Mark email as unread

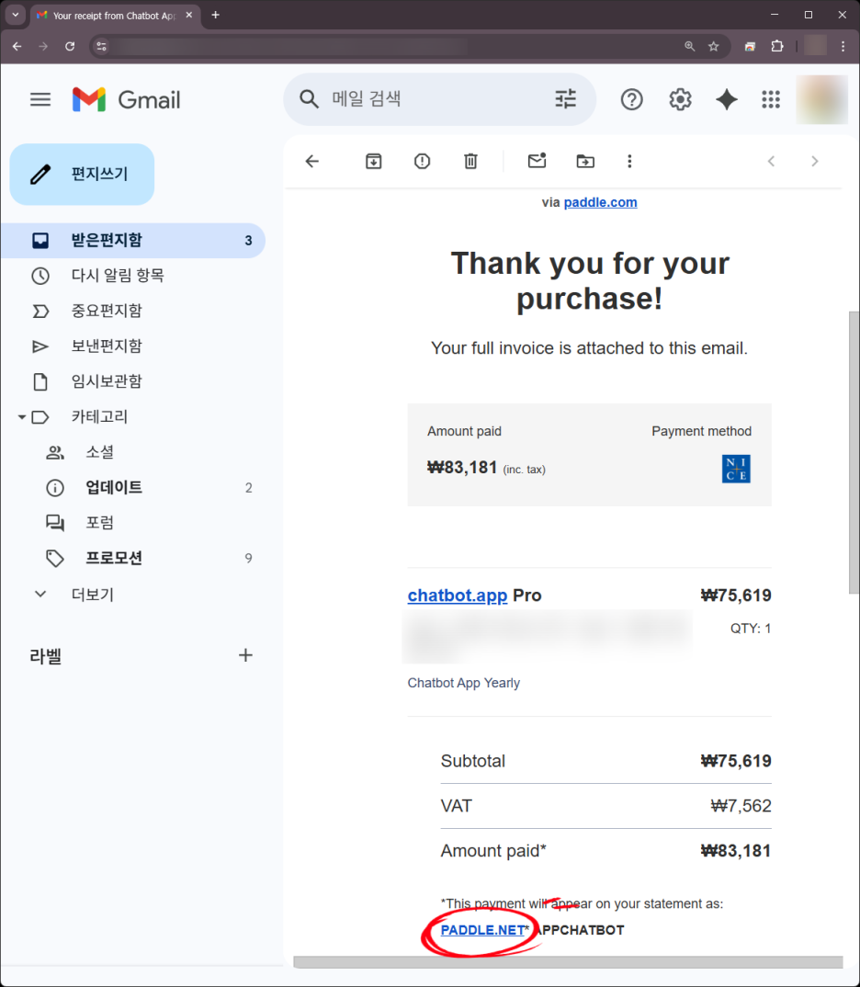click(537, 161)
